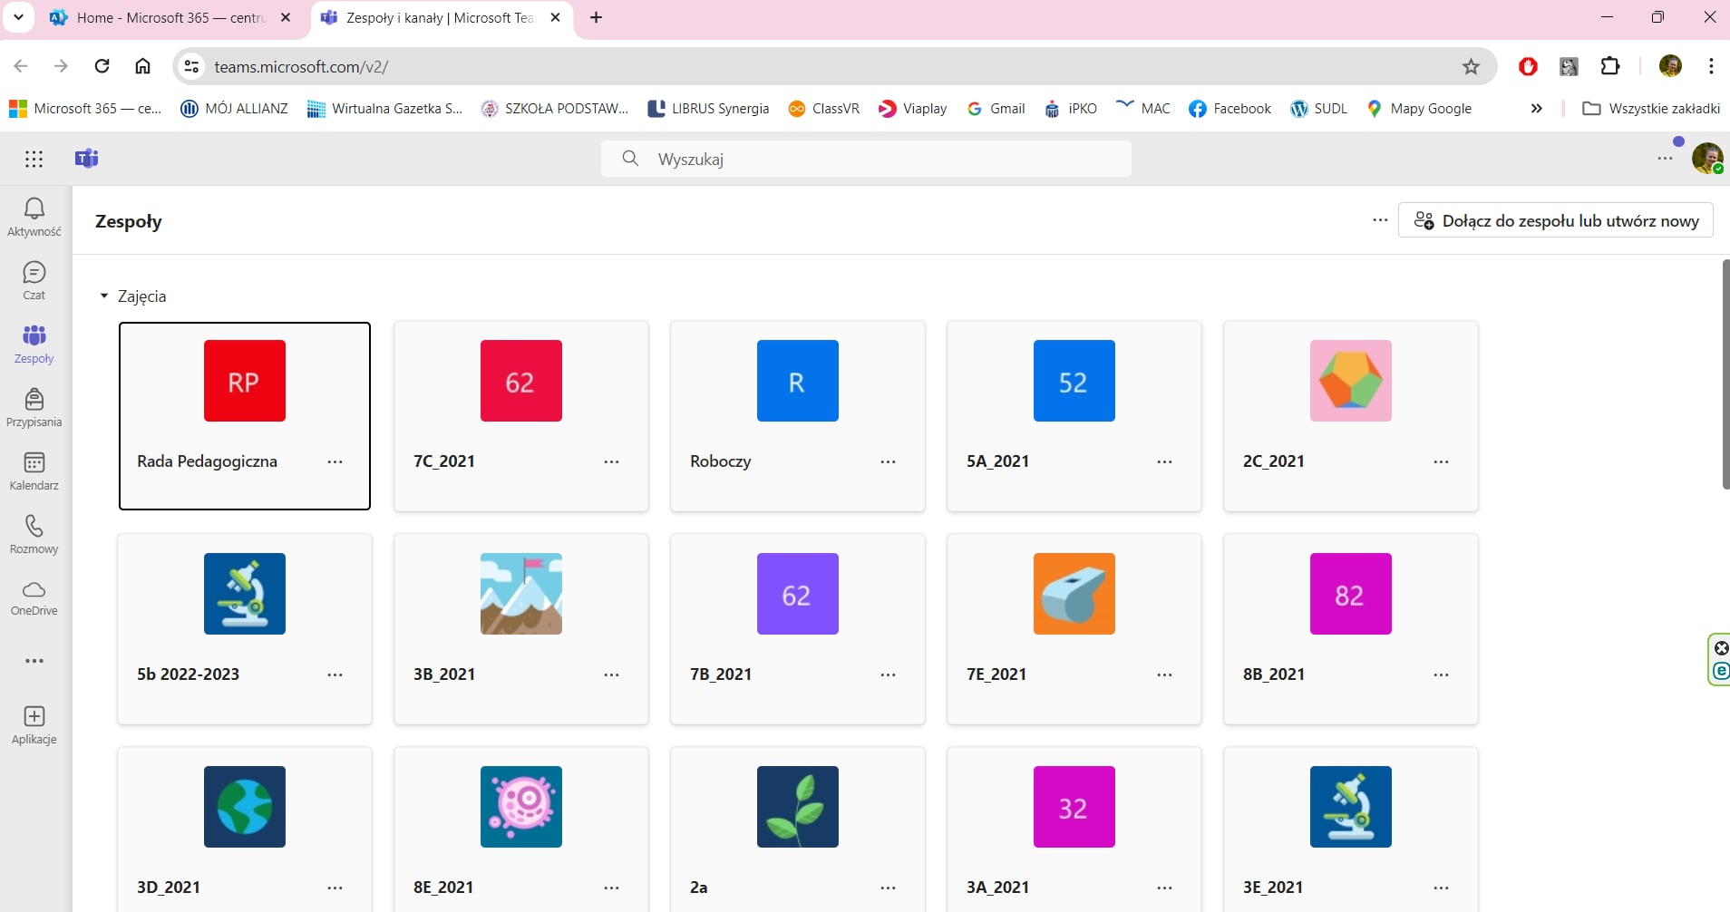Collapse the Zajęcia teams section
Screen dimensions: 1730x912
[x=104, y=296]
